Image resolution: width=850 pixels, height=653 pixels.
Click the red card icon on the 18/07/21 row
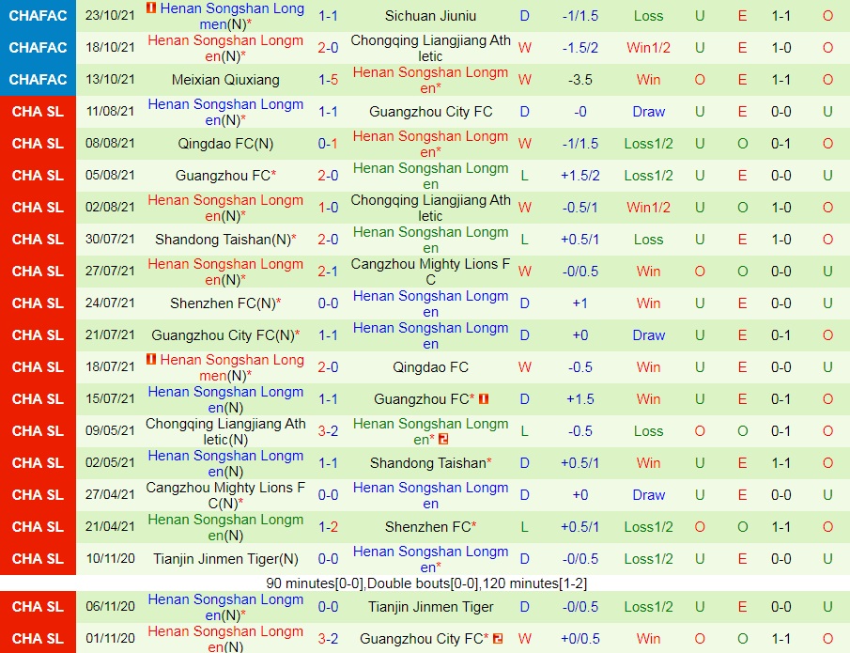point(151,359)
